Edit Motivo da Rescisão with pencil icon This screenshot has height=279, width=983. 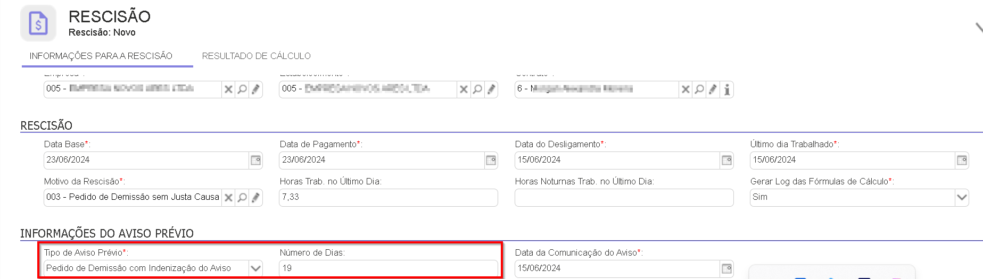[256, 198]
